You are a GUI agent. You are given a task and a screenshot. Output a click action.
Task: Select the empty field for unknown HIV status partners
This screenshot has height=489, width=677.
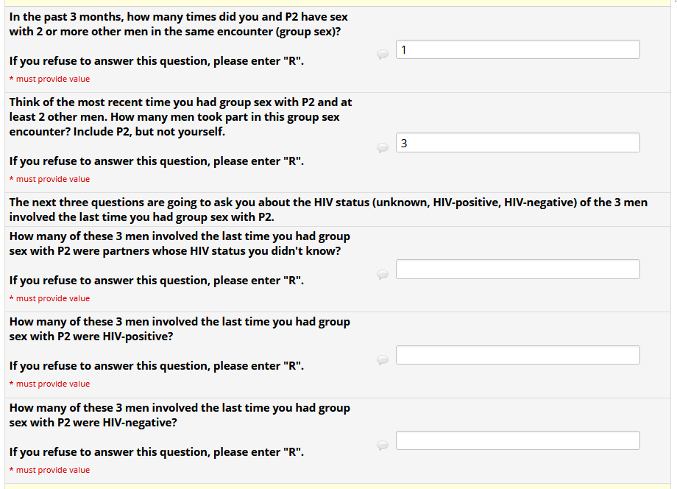517,270
